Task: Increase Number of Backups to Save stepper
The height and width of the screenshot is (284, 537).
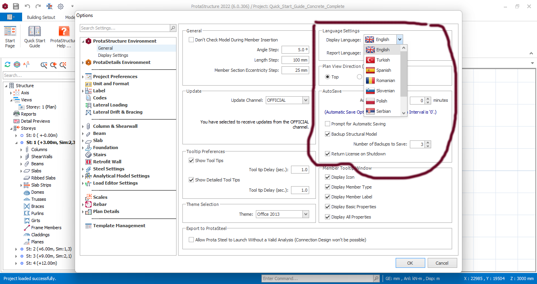Action: tap(428, 142)
